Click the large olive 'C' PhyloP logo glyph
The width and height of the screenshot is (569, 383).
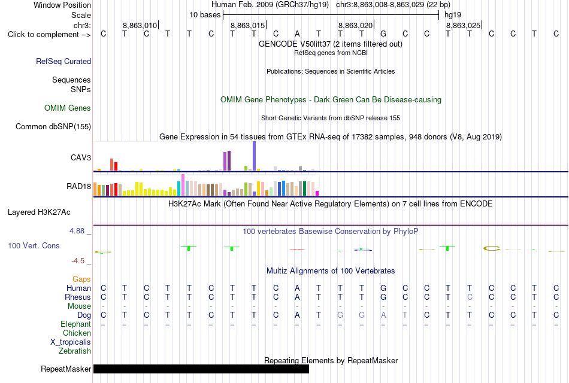492,248
